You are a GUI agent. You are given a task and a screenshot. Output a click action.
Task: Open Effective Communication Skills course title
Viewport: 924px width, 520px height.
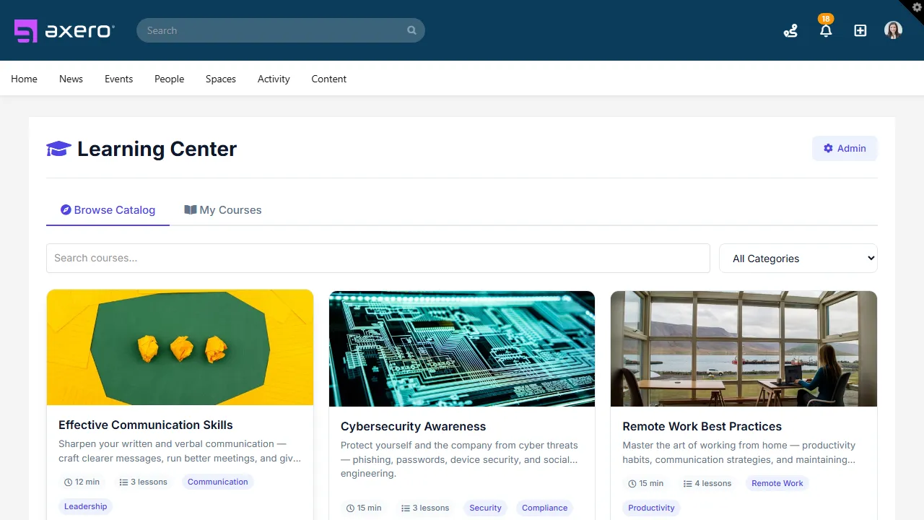click(146, 425)
